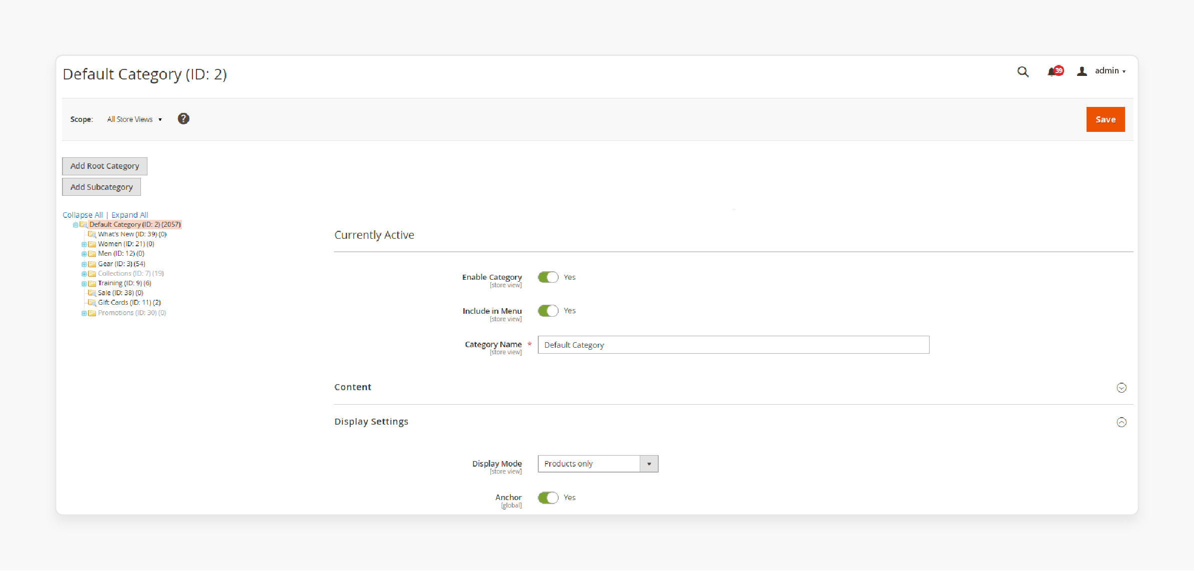Click folder icon next to What's New
The image size is (1194, 572).
[92, 234]
